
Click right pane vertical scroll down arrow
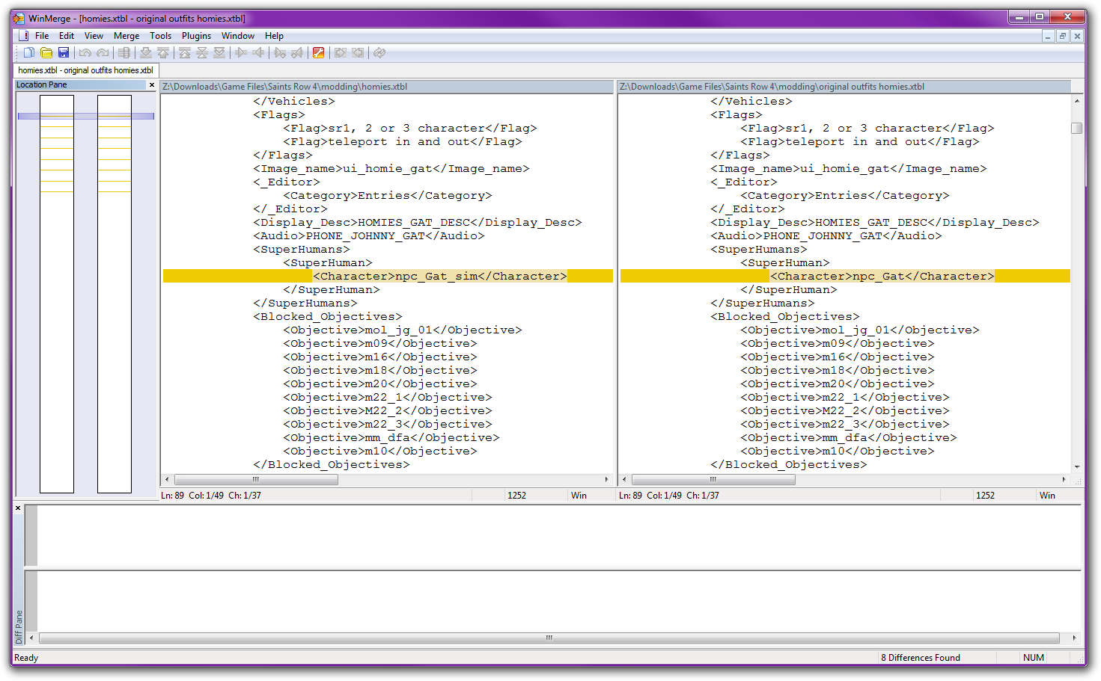click(x=1077, y=466)
